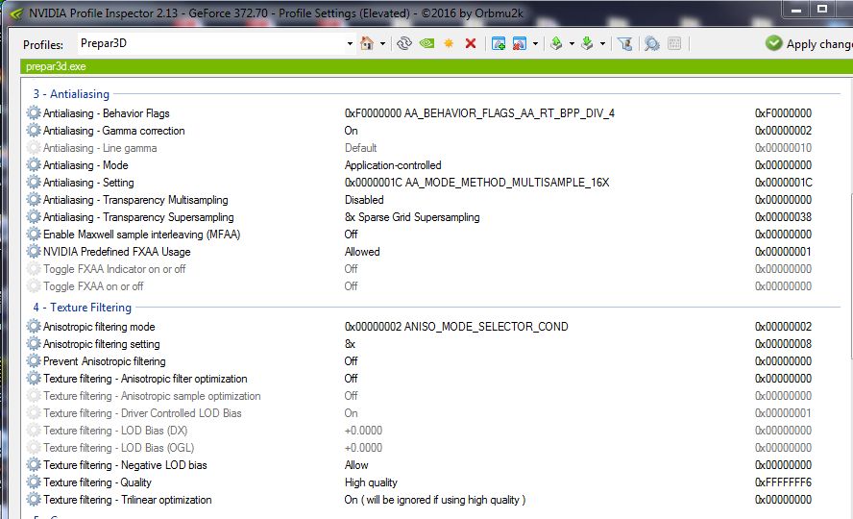This screenshot has height=519, width=853.
Task: Click the gear icon for Antialiasing - Mode
Action: [34, 165]
